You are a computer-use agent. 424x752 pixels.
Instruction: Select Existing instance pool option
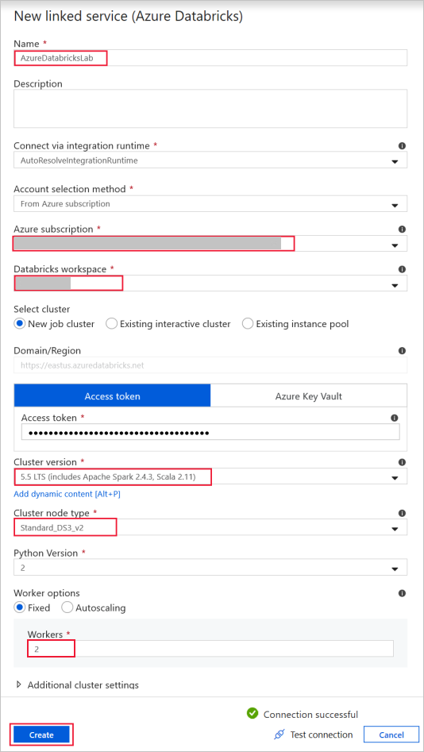(296, 324)
